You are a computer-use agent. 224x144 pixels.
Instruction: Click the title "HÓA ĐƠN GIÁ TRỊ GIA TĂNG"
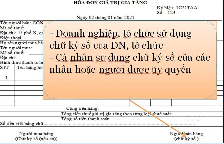110,3
